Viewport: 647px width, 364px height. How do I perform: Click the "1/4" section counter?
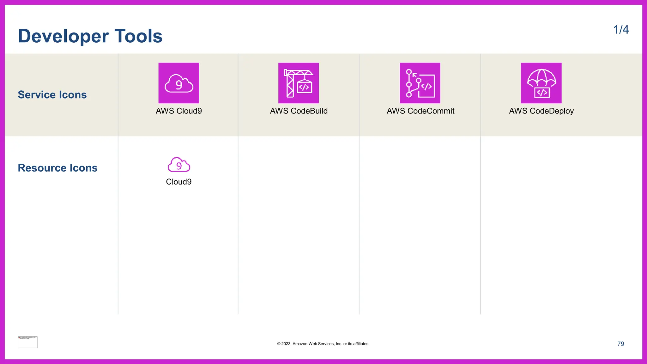tap(621, 30)
